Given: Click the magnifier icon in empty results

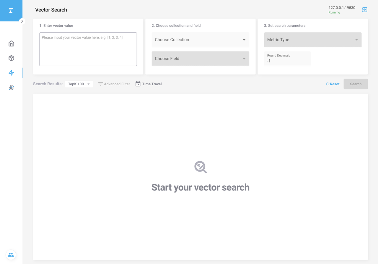Looking at the screenshot, I should pos(201,167).
